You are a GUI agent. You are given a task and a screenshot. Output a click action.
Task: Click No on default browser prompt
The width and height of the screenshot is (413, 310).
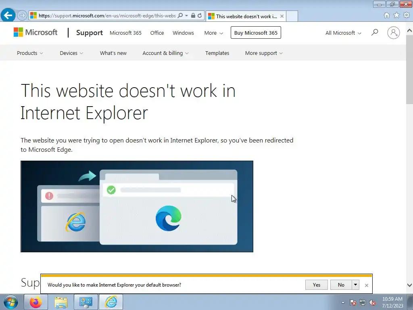click(341, 285)
